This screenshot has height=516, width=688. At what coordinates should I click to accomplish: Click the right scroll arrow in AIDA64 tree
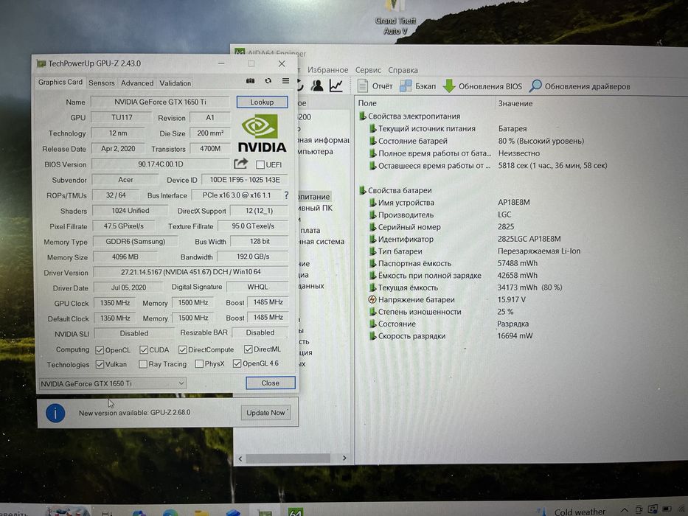pyautogui.click(x=344, y=458)
